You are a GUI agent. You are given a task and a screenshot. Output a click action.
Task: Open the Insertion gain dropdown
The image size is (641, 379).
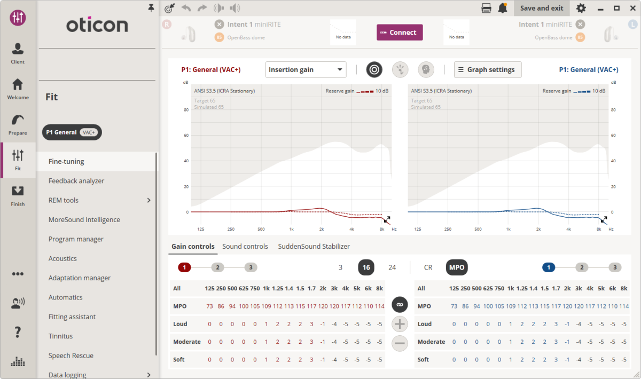click(306, 69)
